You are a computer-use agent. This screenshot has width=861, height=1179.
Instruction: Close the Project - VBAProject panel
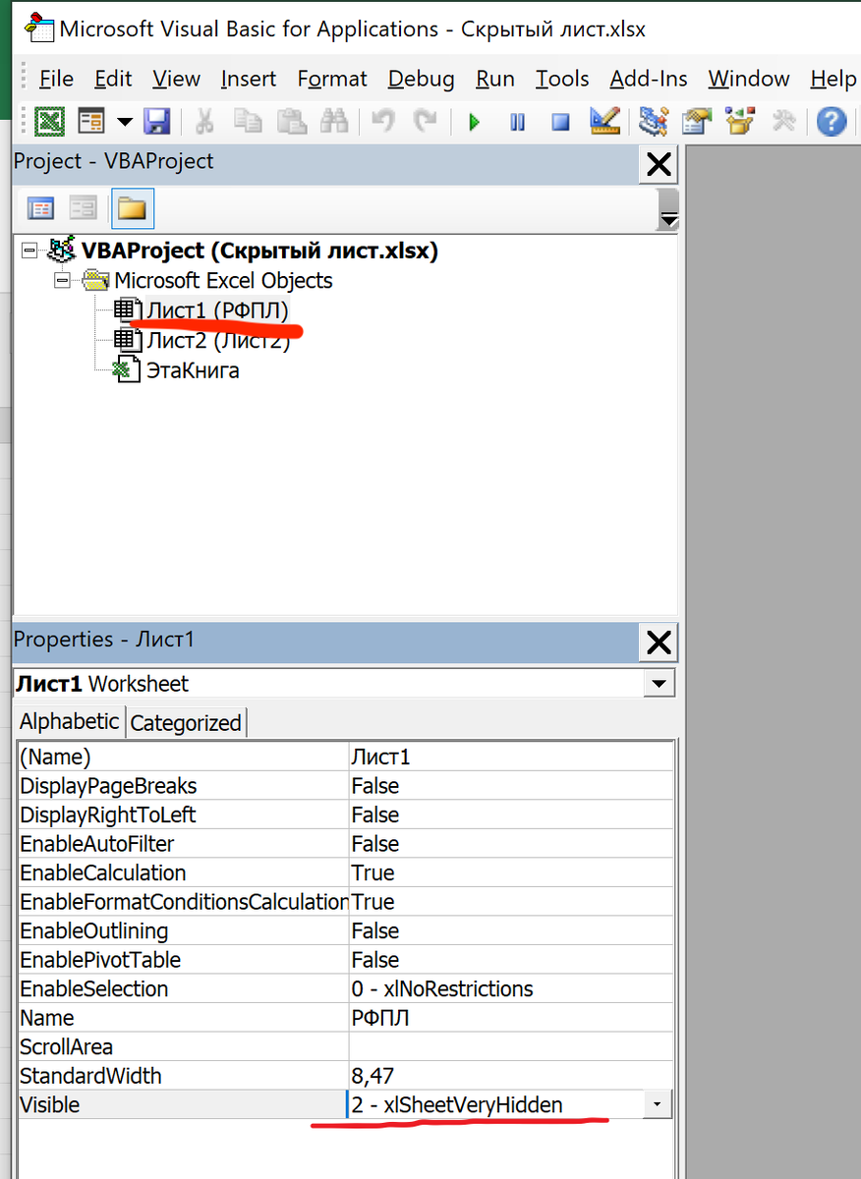click(x=659, y=163)
